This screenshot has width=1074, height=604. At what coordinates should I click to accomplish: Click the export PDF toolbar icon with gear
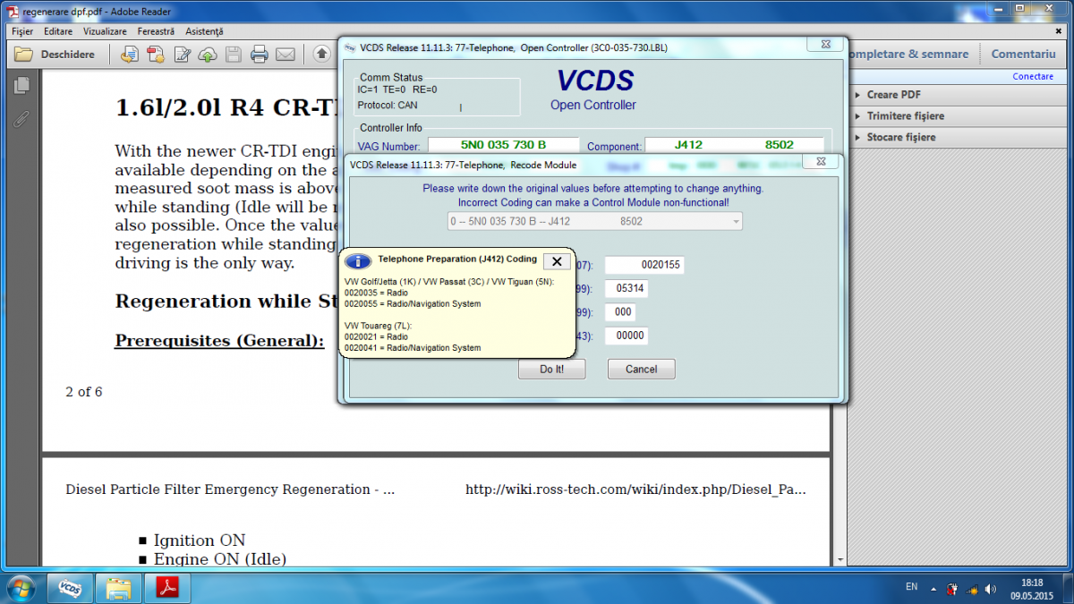(x=156, y=55)
